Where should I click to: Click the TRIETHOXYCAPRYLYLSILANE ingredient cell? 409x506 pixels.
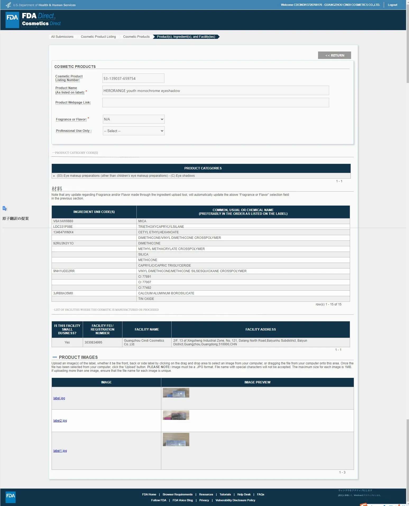243,227
